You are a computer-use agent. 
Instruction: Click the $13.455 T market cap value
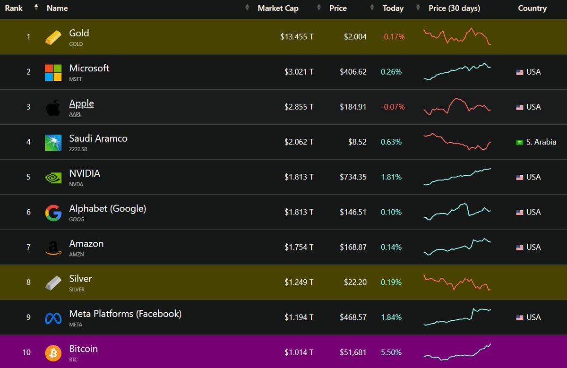tap(297, 37)
